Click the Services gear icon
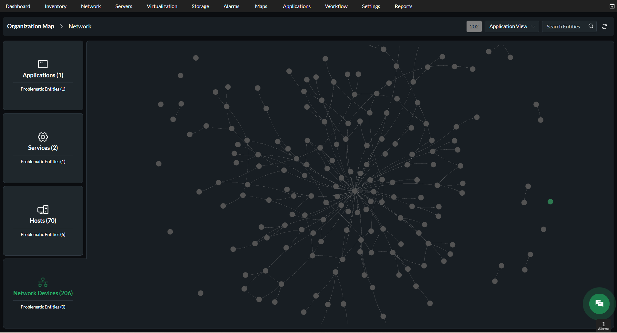Screen dimensions: 617x333 coord(43,137)
